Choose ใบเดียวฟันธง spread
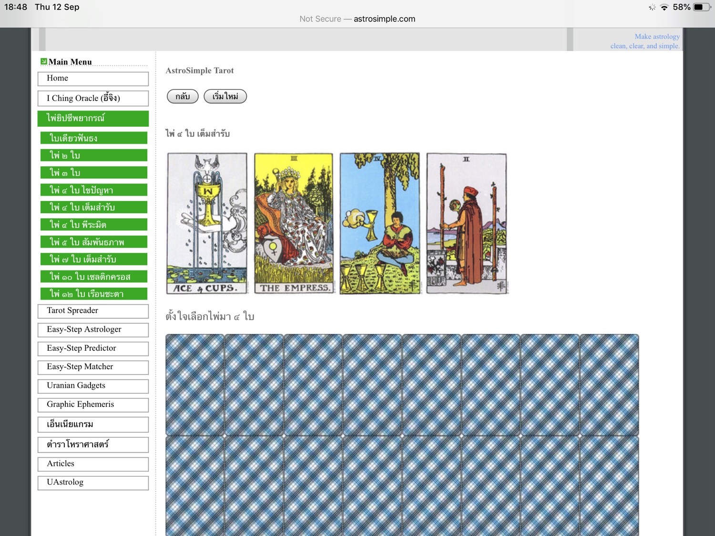Image resolution: width=715 pixels, height=536 pixels. click(x=94, y=138)
